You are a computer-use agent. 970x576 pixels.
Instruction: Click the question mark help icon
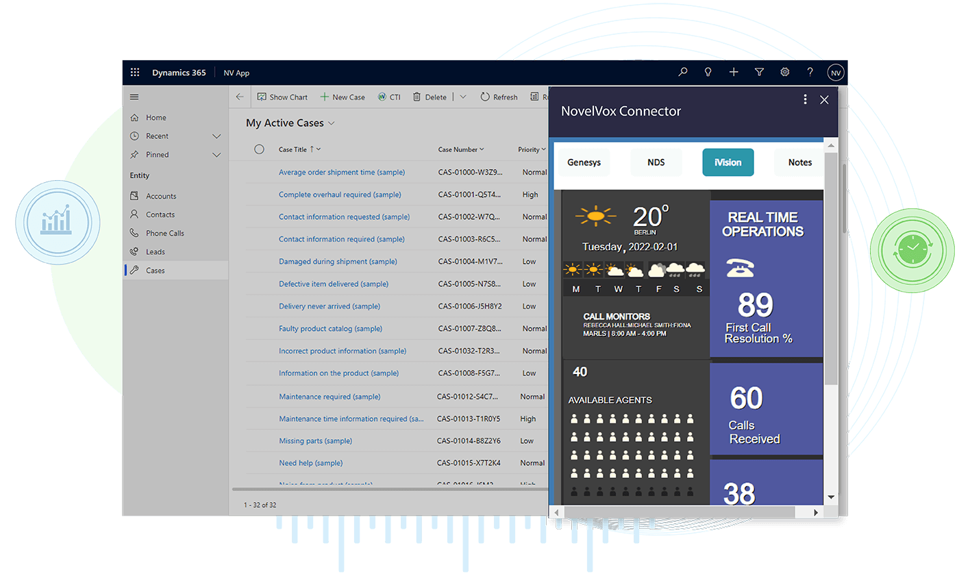pyautogui.click(x=810, y=72)
